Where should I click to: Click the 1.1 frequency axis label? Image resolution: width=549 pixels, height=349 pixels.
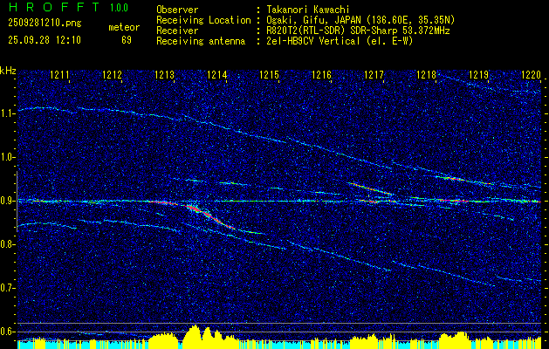click(x=7, y=113)
